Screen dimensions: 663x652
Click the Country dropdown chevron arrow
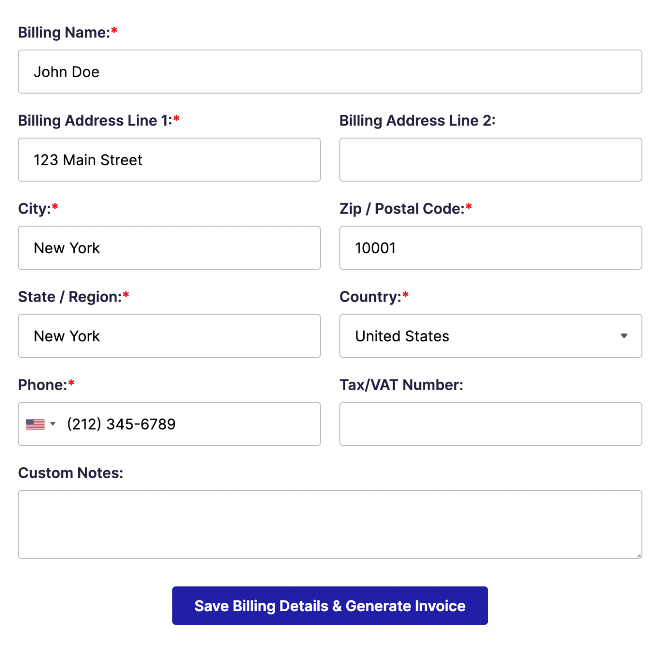pyautogui.click(x=624, y=336)
